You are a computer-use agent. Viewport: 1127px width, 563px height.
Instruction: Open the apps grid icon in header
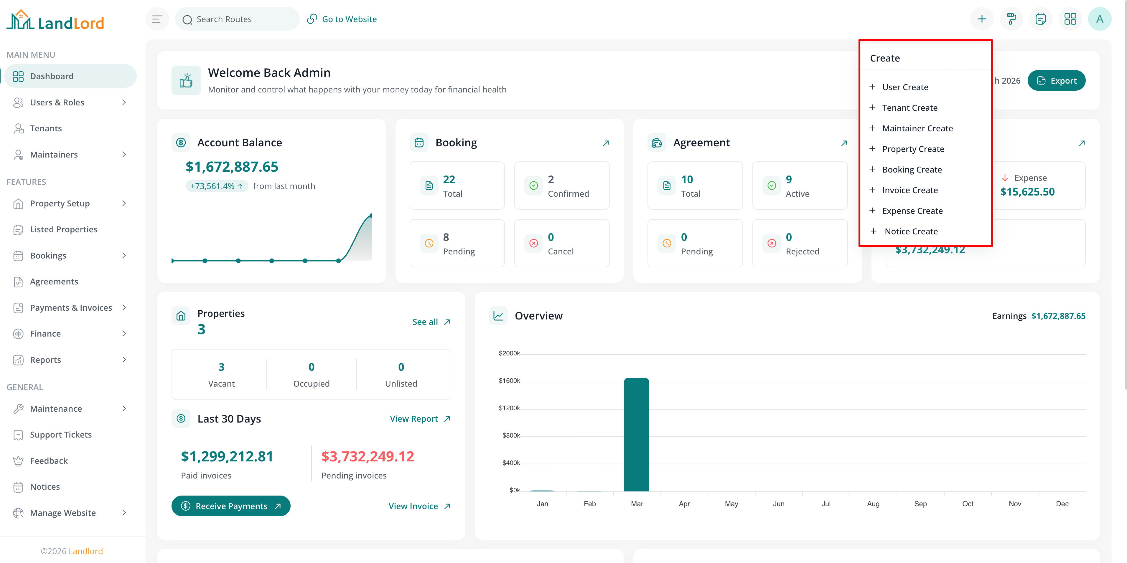[x=1070, y=19]
